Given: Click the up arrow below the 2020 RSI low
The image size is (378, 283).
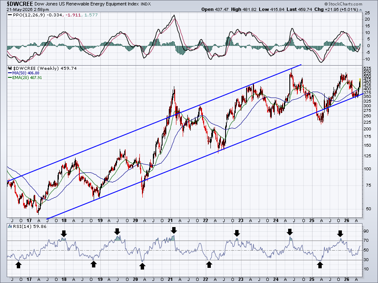Looking at the screenshot, I should [142, 266].
